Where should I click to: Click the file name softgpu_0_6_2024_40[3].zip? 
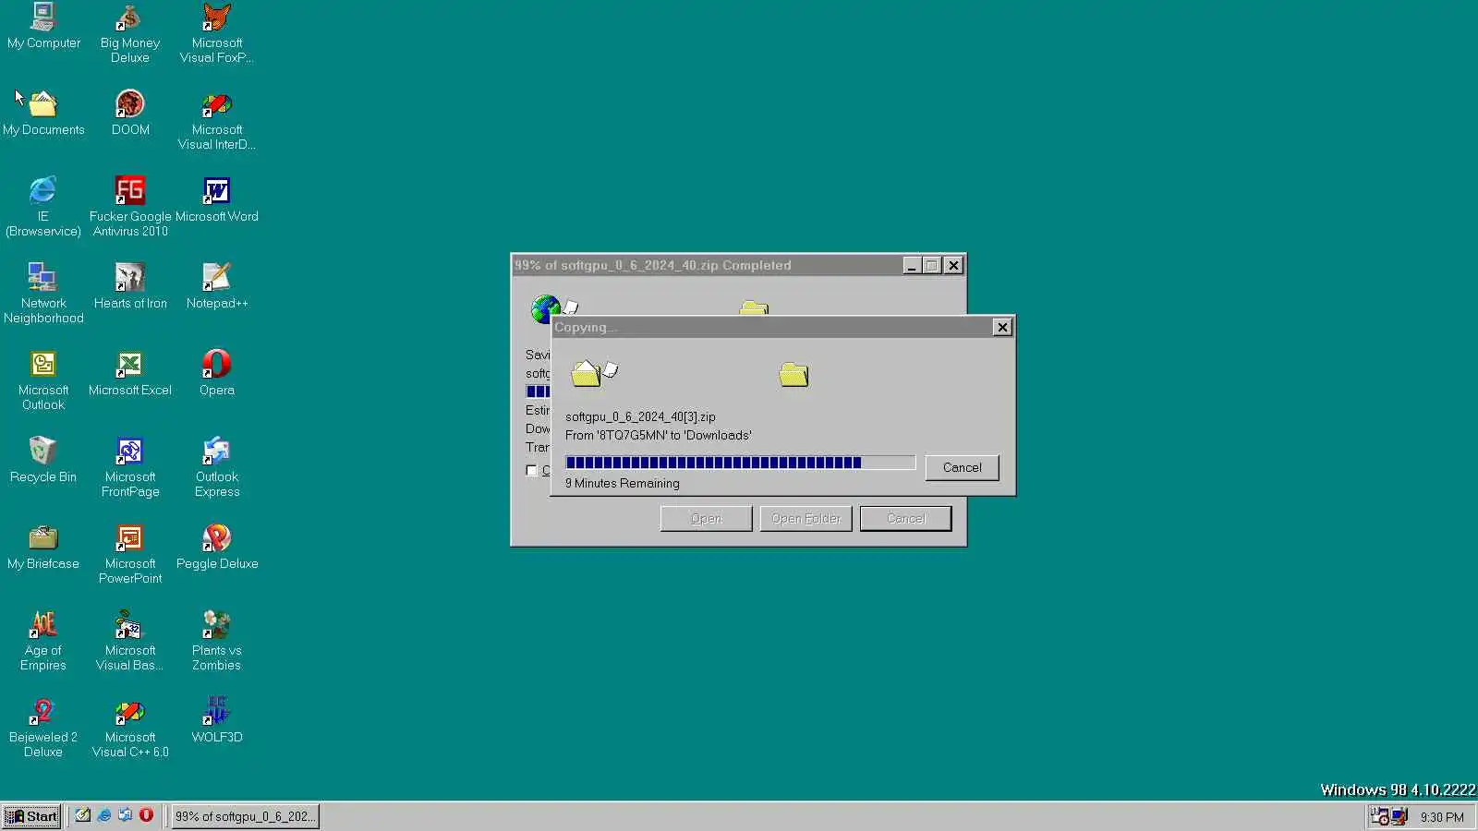pyautogui.click(x=640, y=416)
